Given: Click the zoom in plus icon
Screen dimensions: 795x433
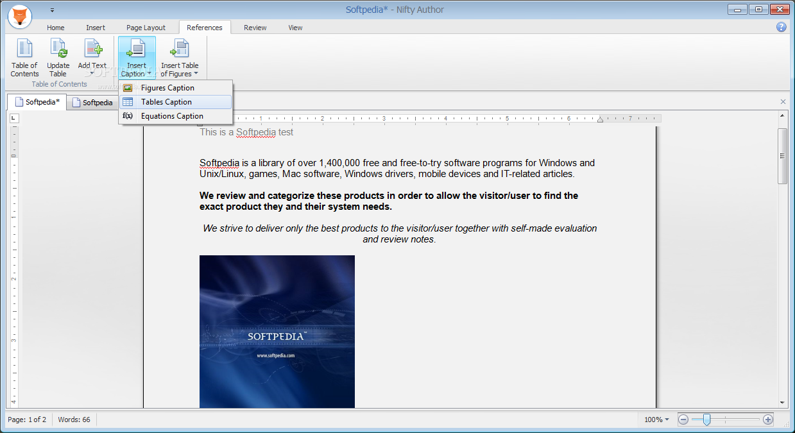Looking at the screenshot, I should [x=768, y=420].
